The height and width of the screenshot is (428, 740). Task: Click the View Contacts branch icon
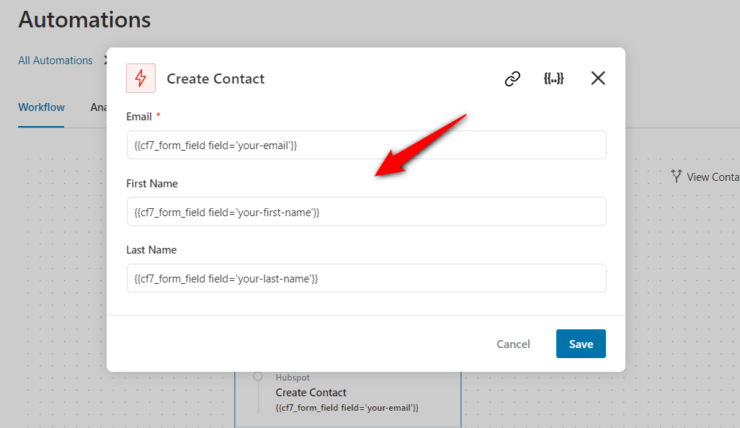[x=676, y=176]
